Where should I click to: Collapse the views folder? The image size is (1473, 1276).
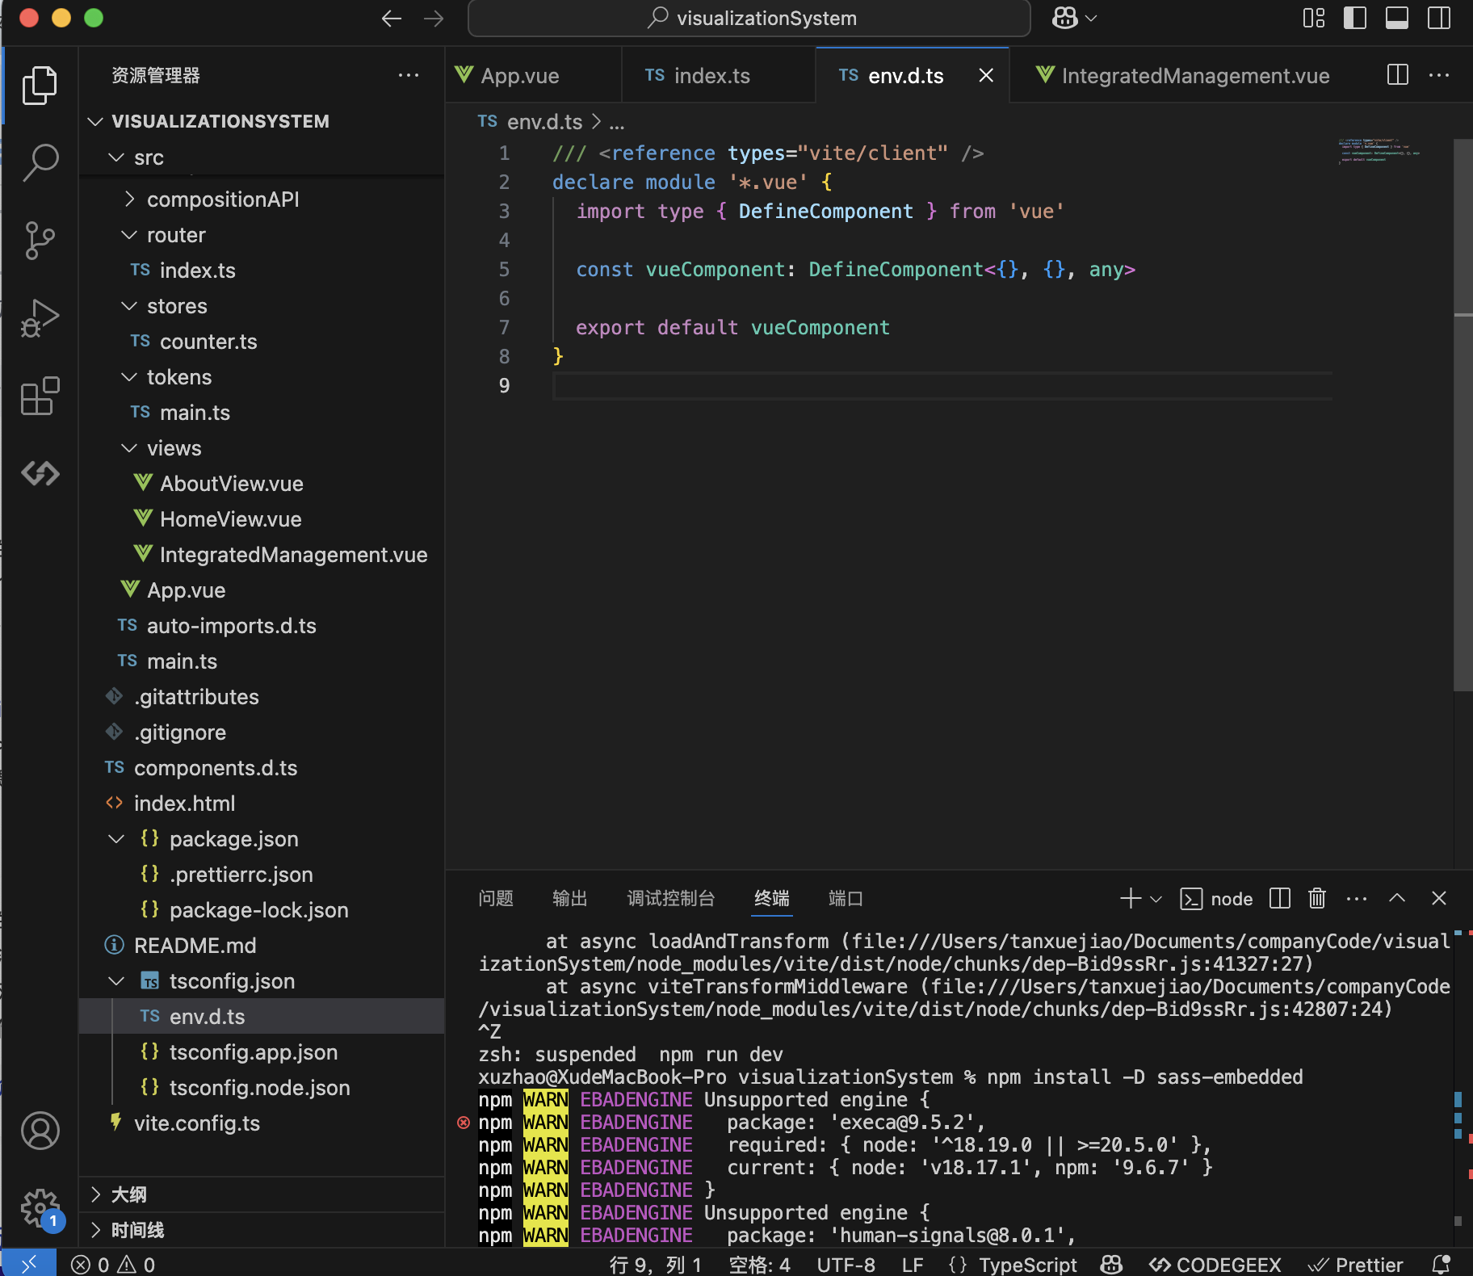click(x=129, y=448)
